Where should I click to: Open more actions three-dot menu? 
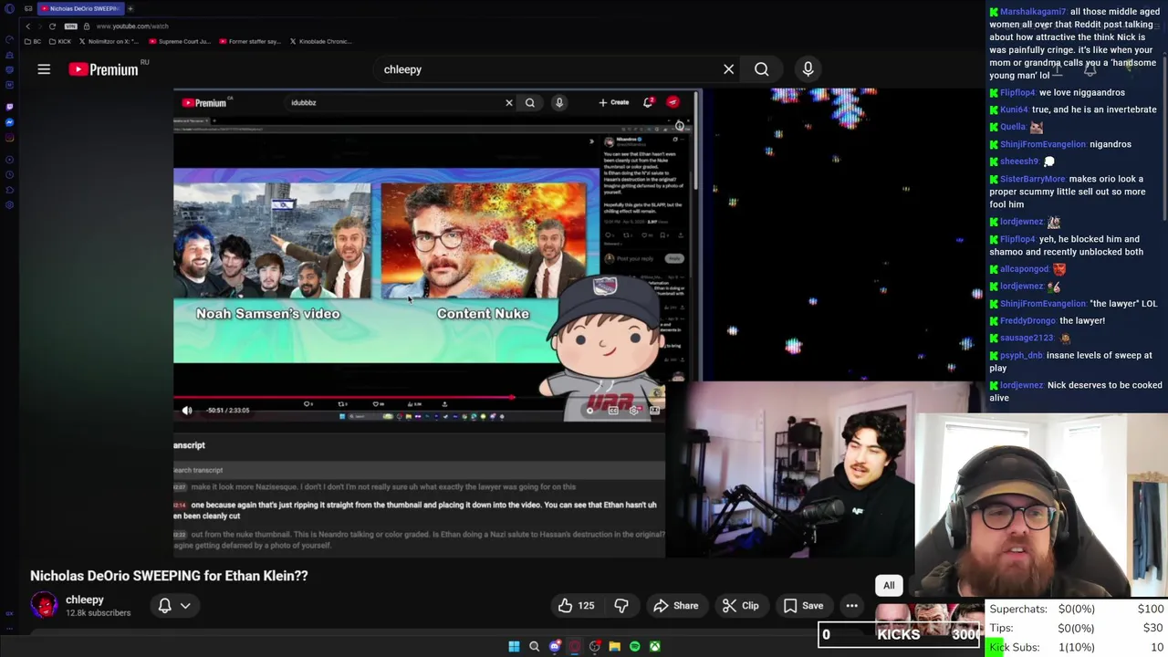pos(851,606)
